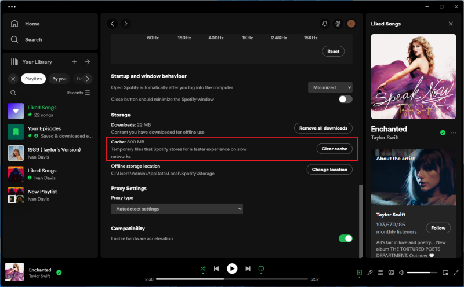Go forward with the right arrow
The height and width of the screenshot is (287, 464).
(126, 24)
